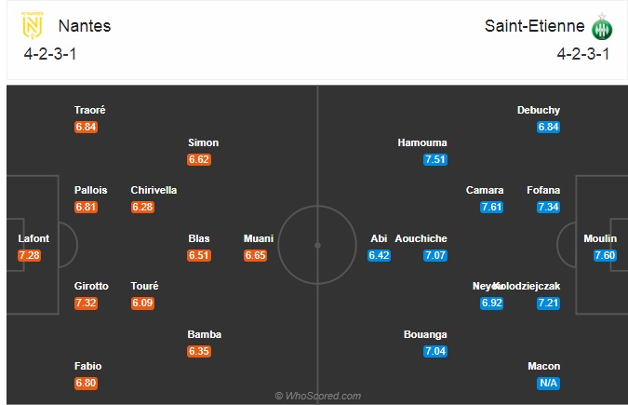Click player name Chirivella

tap(154, 190)
